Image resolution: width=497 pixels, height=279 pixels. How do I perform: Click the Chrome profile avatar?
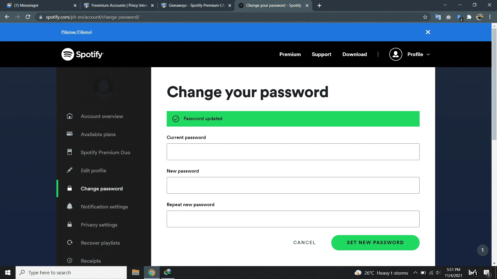pos(479,17)
